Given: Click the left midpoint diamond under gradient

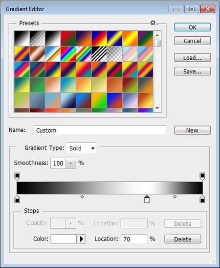Looking at the screenshot, I should (82, 197).
